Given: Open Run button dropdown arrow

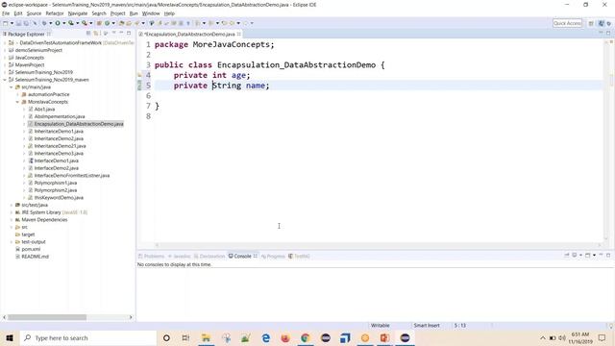Looking at the screenshot, I should pos(64,23).
